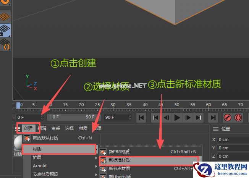Open the material manager hamburger menu icon
Screen dimensions: 249x178
point(17,129)
